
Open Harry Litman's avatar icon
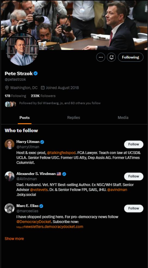[10, 144]
